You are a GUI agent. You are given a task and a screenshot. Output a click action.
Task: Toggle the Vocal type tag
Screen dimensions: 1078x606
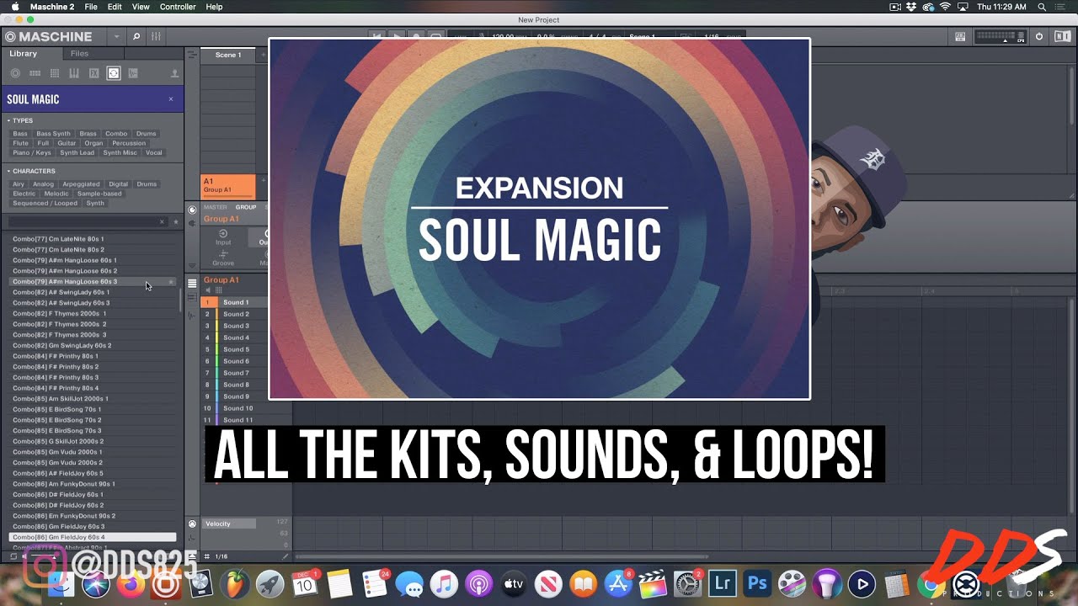pos(154,152)
